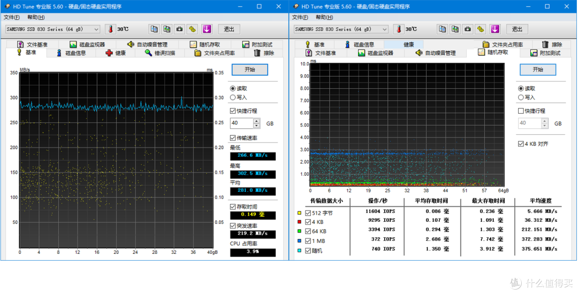This screenshot has width=578, height=295.
Task: Open 文件(F) menu in 随机存取 window
Action: tap(300, 17)
